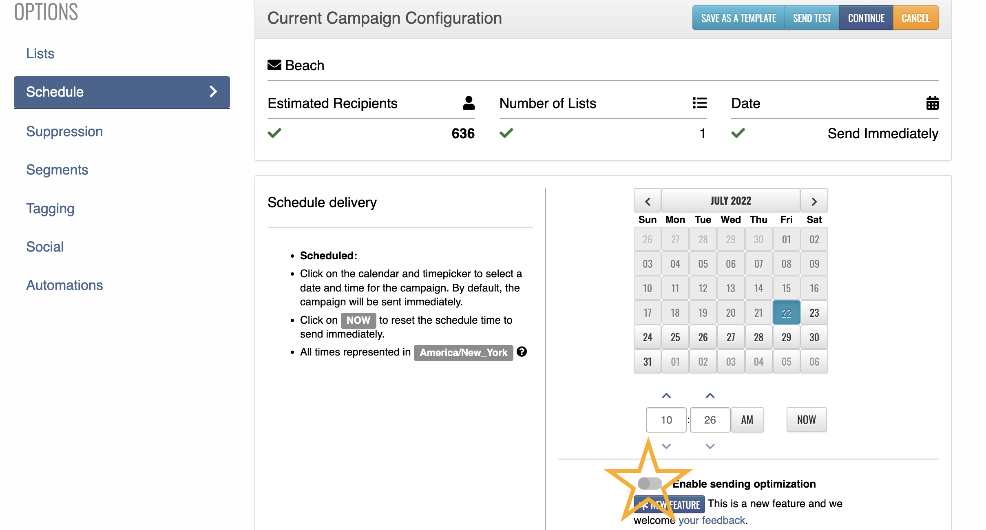This screenshot has width=986, height=530.
Task: Toggle Enable sending optimization switch
Action: [650, 484]
